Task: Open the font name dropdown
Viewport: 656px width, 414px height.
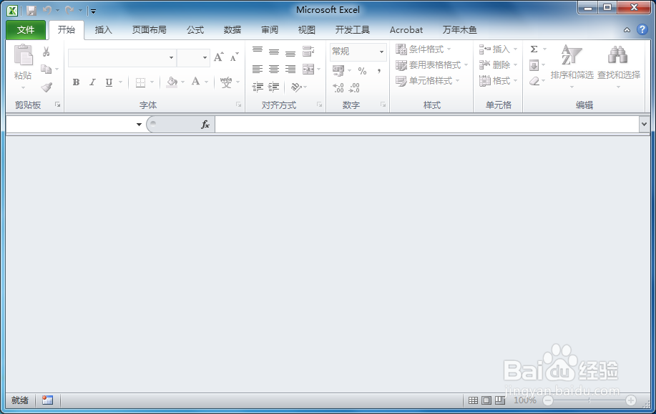Action: [x=171, y=58]
